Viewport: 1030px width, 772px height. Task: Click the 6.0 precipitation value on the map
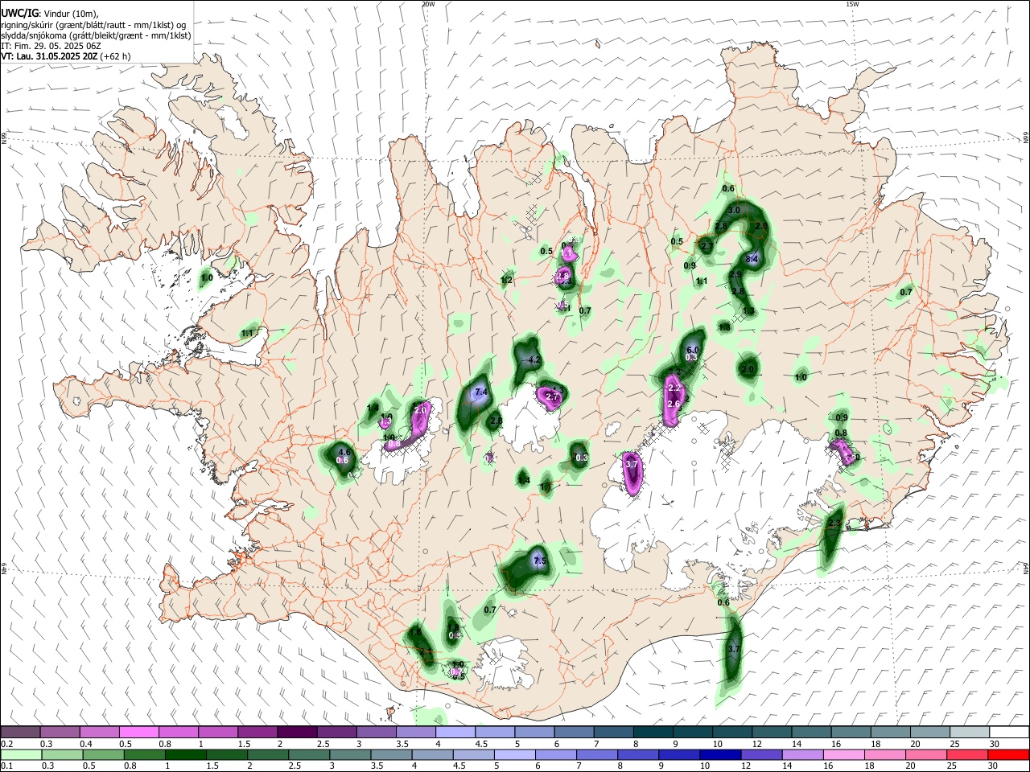coord(691,351)
